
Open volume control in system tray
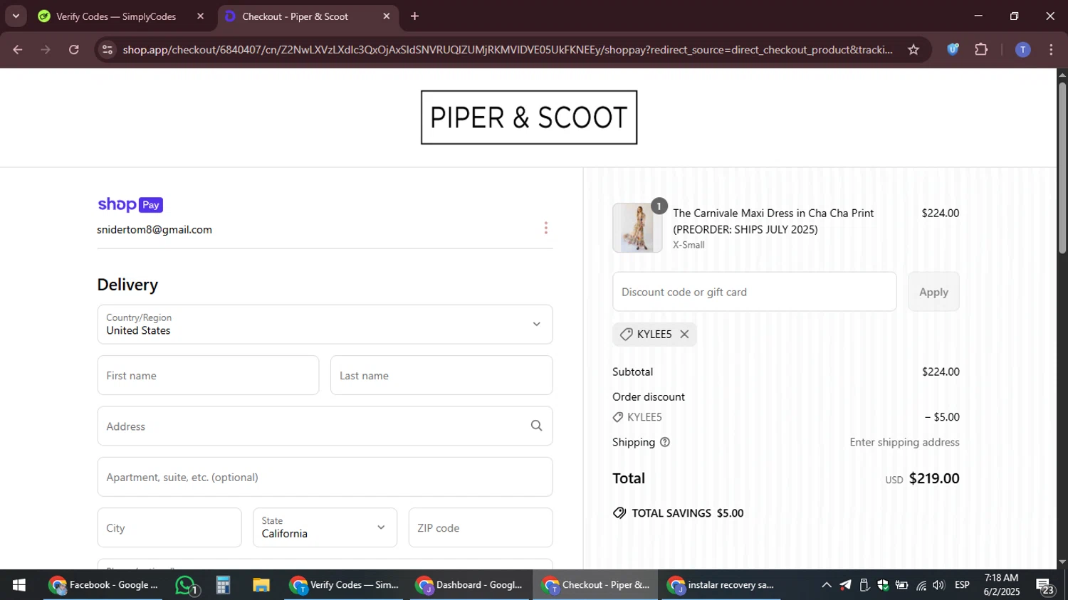coord(938,585)
